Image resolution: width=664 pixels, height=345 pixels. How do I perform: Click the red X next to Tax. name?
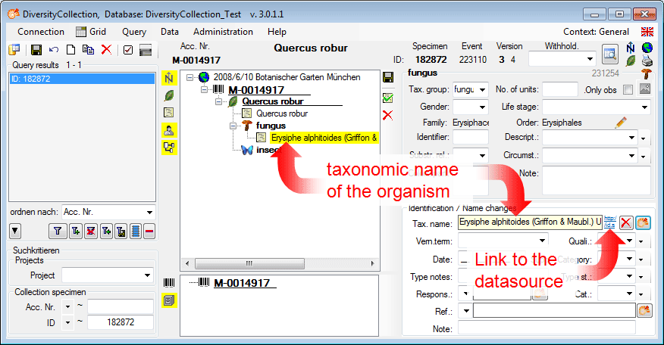pos(626,222)
